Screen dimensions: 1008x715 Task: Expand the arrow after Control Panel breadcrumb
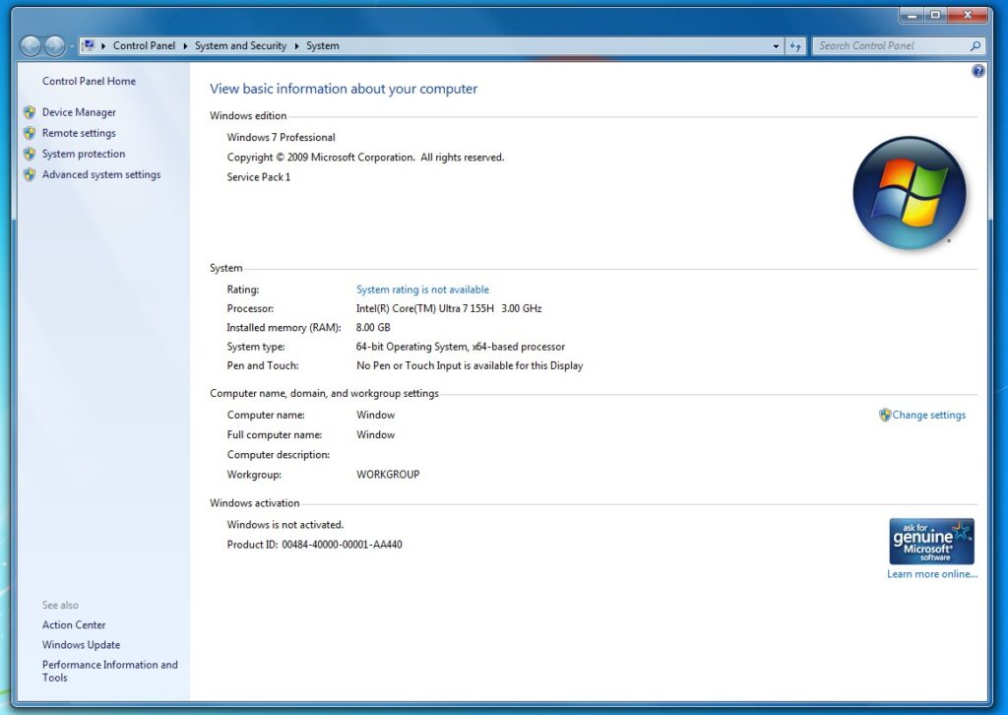click(x=185, y=46)
